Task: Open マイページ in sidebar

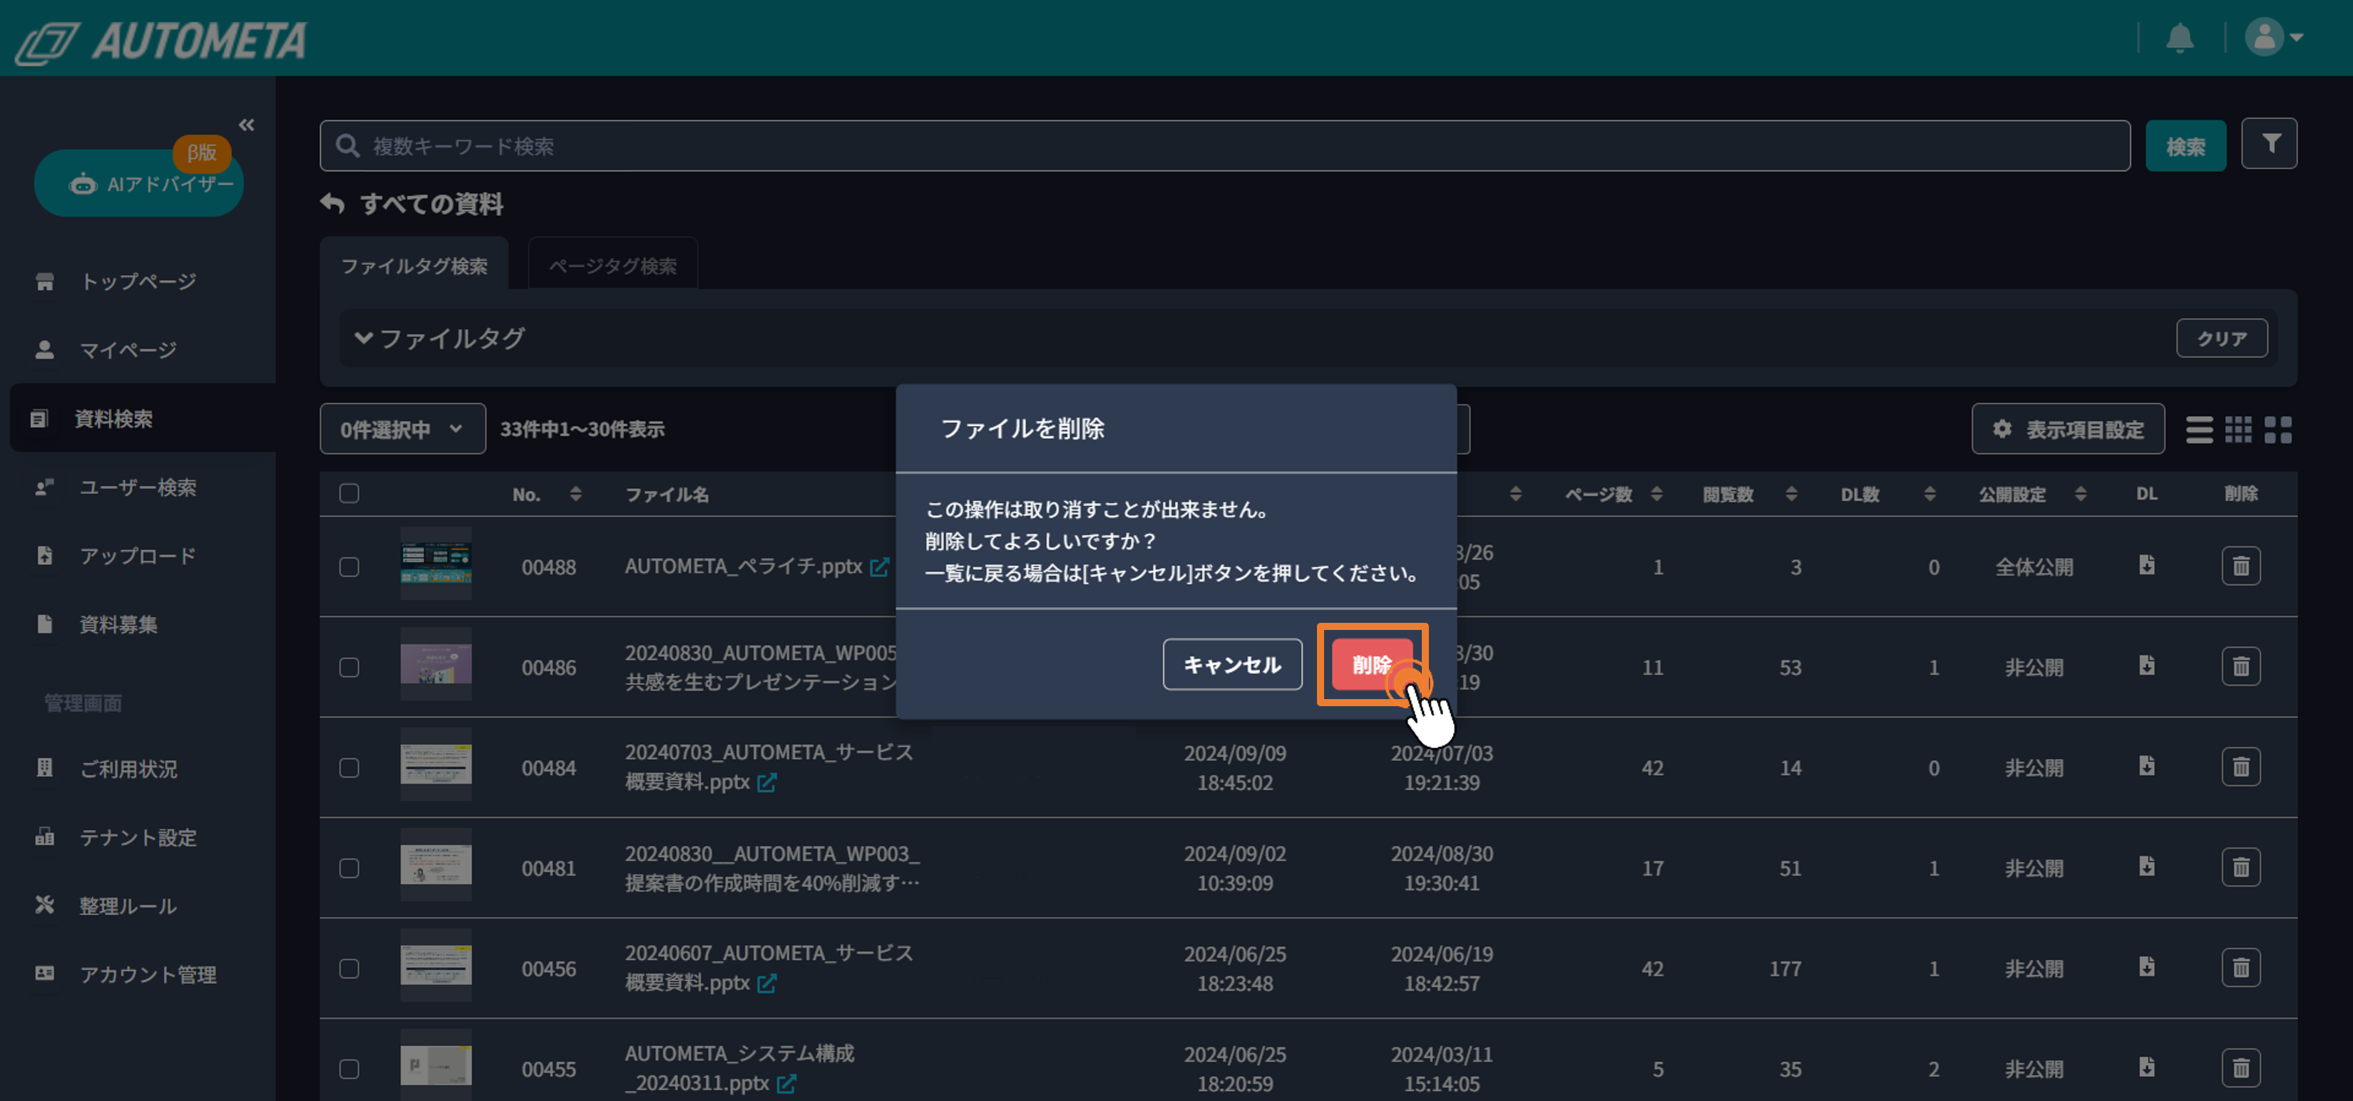Action: 128,350
